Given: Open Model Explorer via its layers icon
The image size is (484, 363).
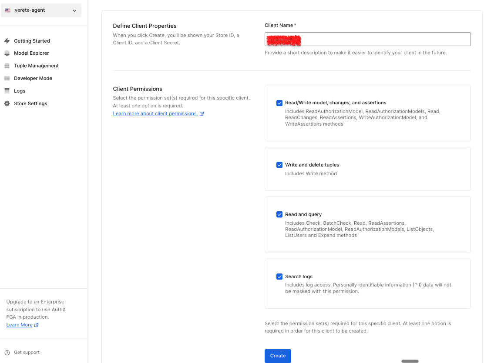Looking at the screenshot, I should pyautogui.click(x=8, y=53).
